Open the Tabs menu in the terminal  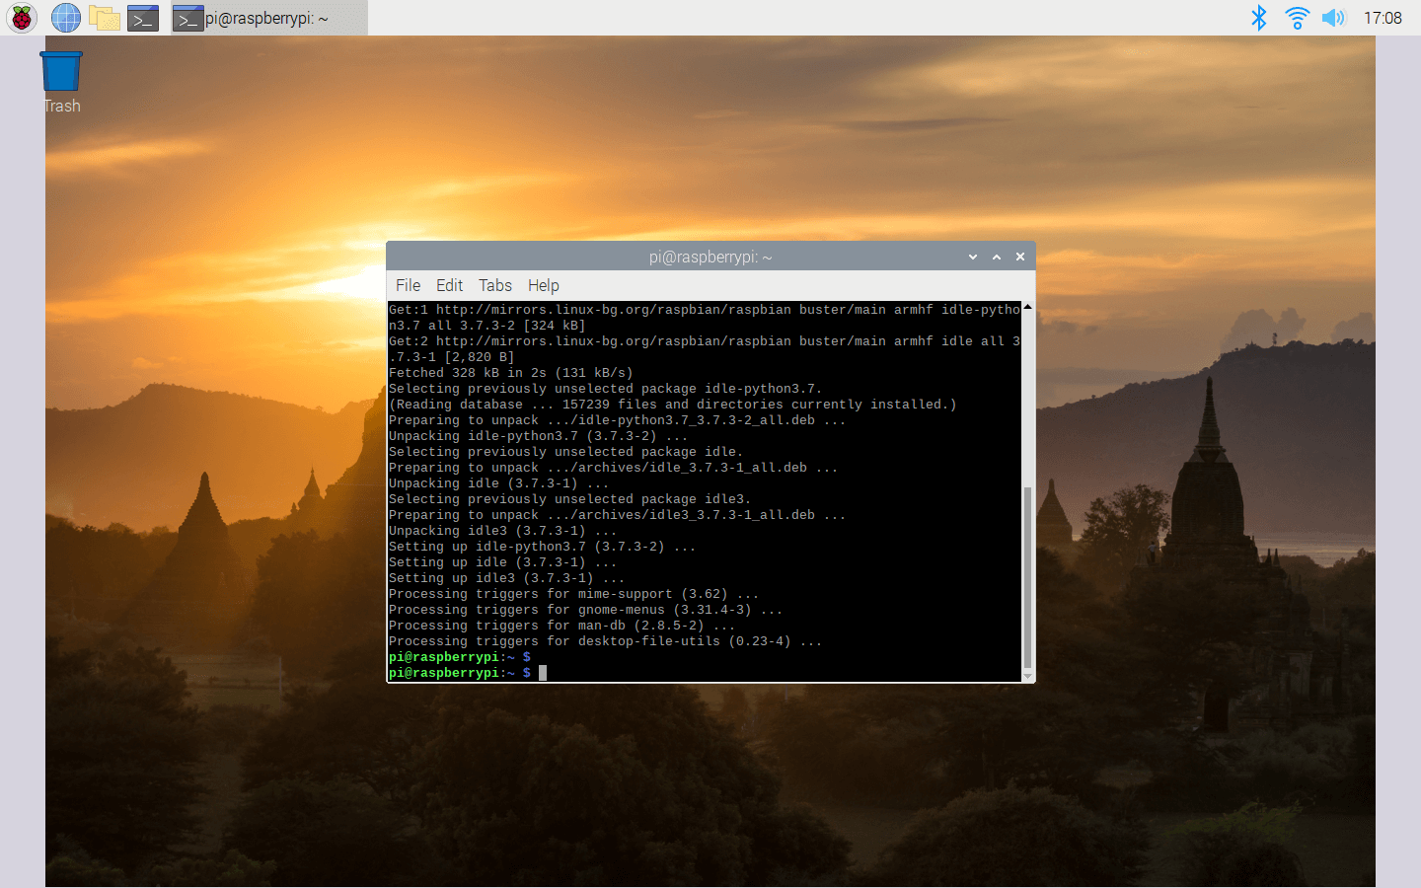click(494, 285)
